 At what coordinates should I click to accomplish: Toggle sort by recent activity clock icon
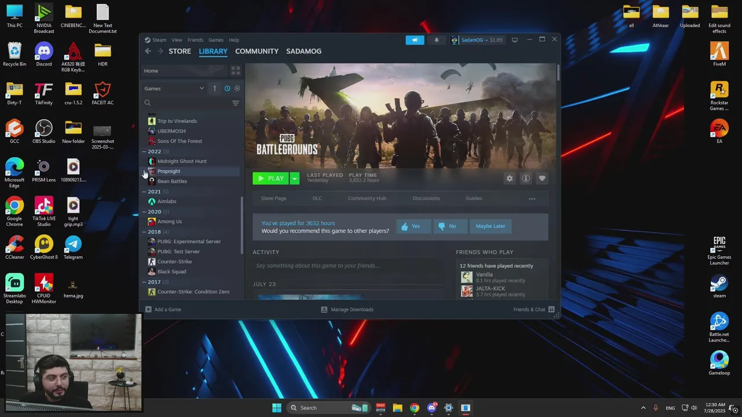pos(227,89)
